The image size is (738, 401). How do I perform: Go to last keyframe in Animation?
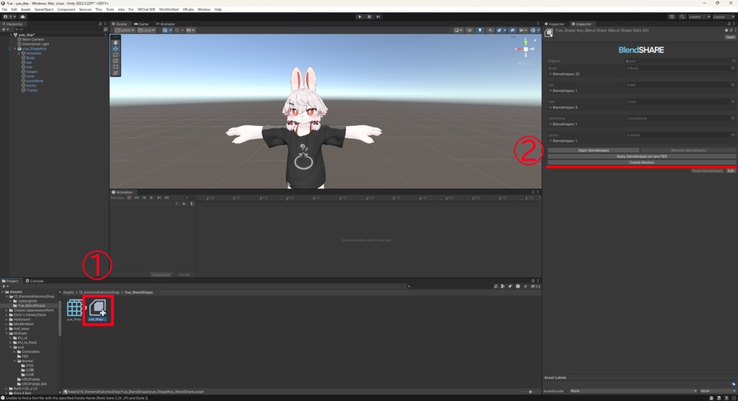pyautogui.click(x=166, y=198)
